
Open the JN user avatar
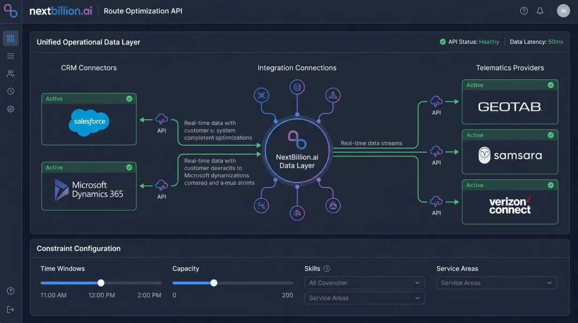click(x=563, y=11)
